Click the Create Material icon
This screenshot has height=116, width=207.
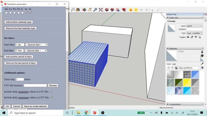(x=202, y=56)
